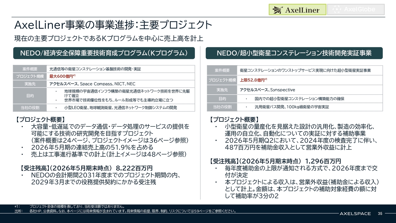396x223 pixels.
Task: Click 衛星コンステレーションのワンストップサービス description cell
Action: (x=310, y=71)
